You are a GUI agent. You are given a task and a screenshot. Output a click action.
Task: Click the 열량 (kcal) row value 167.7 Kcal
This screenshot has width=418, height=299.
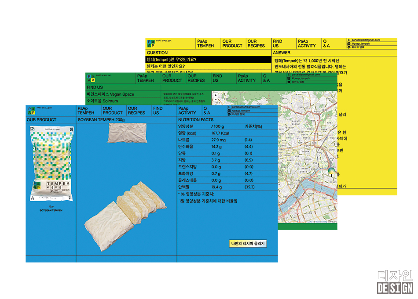point(220,133)
